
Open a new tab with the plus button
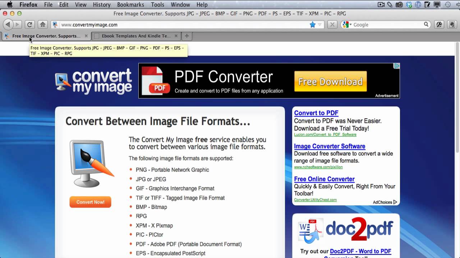coord(187,36)
